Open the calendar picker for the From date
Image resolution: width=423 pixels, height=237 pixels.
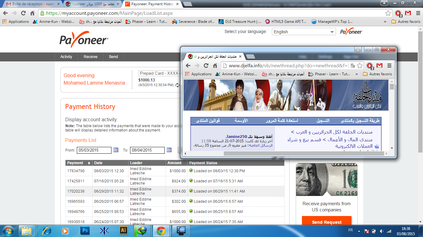116,150
